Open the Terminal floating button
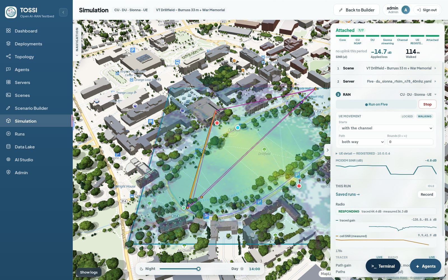The height and width of the screenshot is (280, 448). pos(383,266)
